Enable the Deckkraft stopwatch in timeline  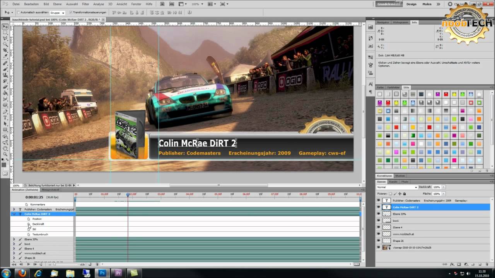click(29, 224)
